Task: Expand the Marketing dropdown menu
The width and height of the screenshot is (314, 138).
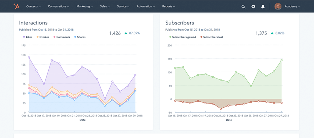Action: click(x=84, y=6)
